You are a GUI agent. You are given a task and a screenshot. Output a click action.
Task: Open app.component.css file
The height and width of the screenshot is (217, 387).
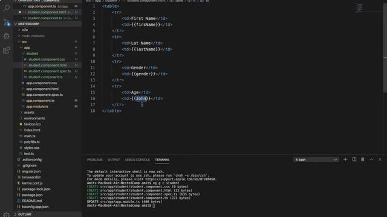41,83
